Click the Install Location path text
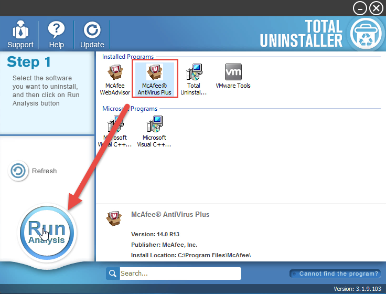 191,255
